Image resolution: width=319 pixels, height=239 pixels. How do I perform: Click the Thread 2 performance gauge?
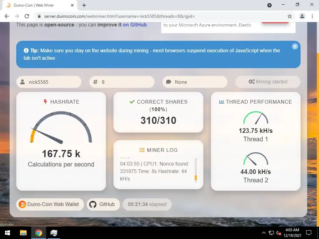tap(256, 159)
